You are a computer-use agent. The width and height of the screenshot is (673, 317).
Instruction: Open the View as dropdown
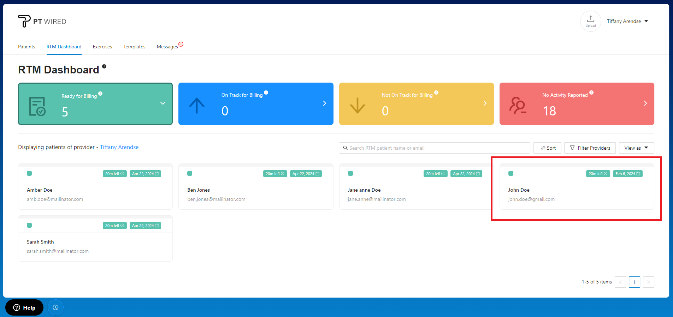(636, 148)
